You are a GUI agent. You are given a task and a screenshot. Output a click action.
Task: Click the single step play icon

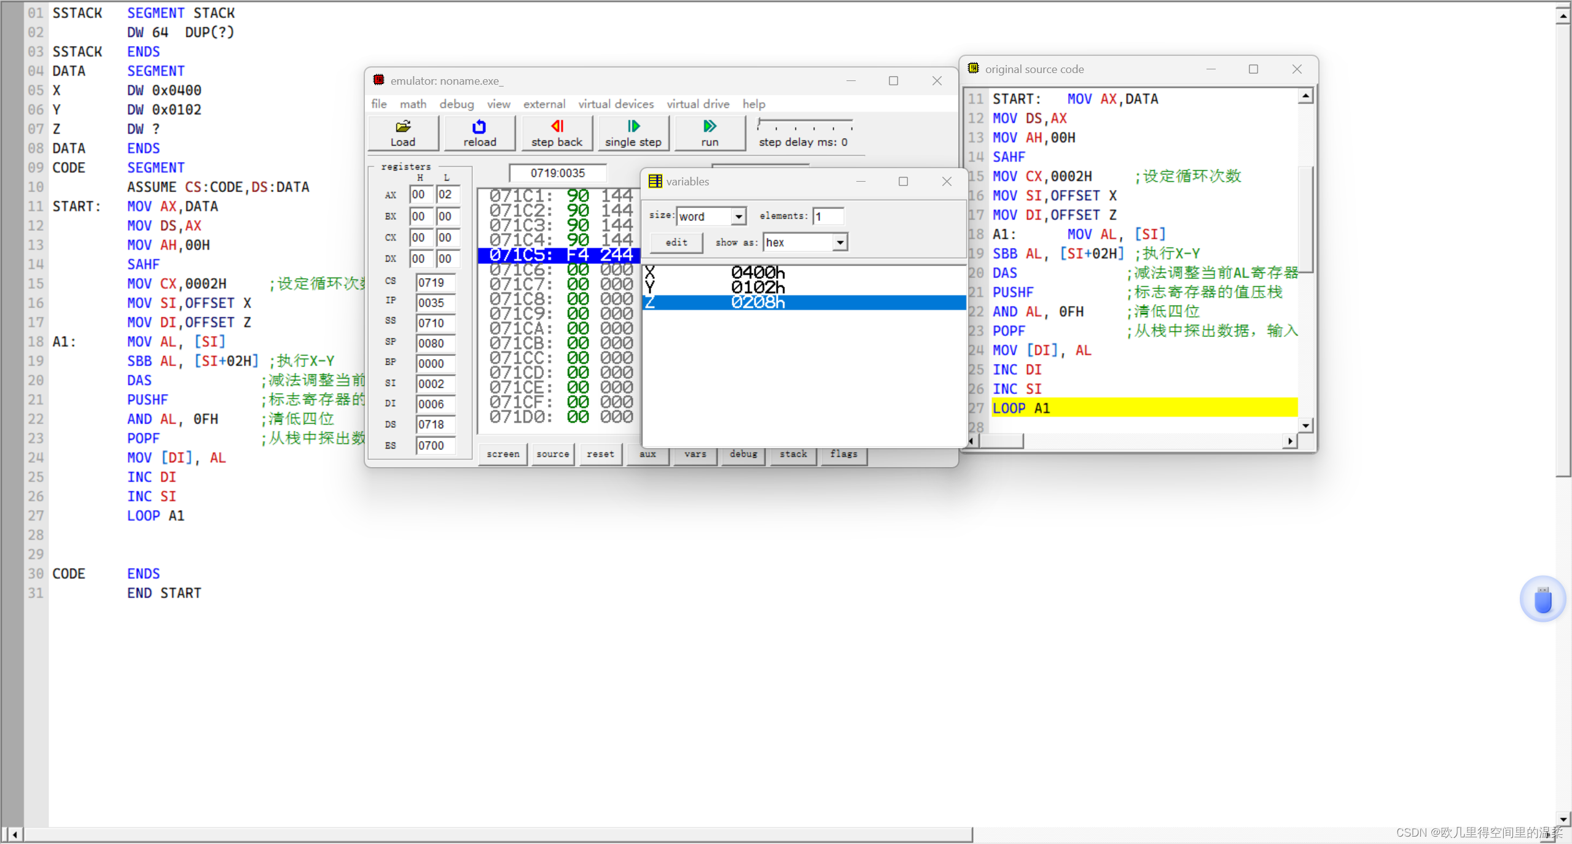[x=633, y=126]
